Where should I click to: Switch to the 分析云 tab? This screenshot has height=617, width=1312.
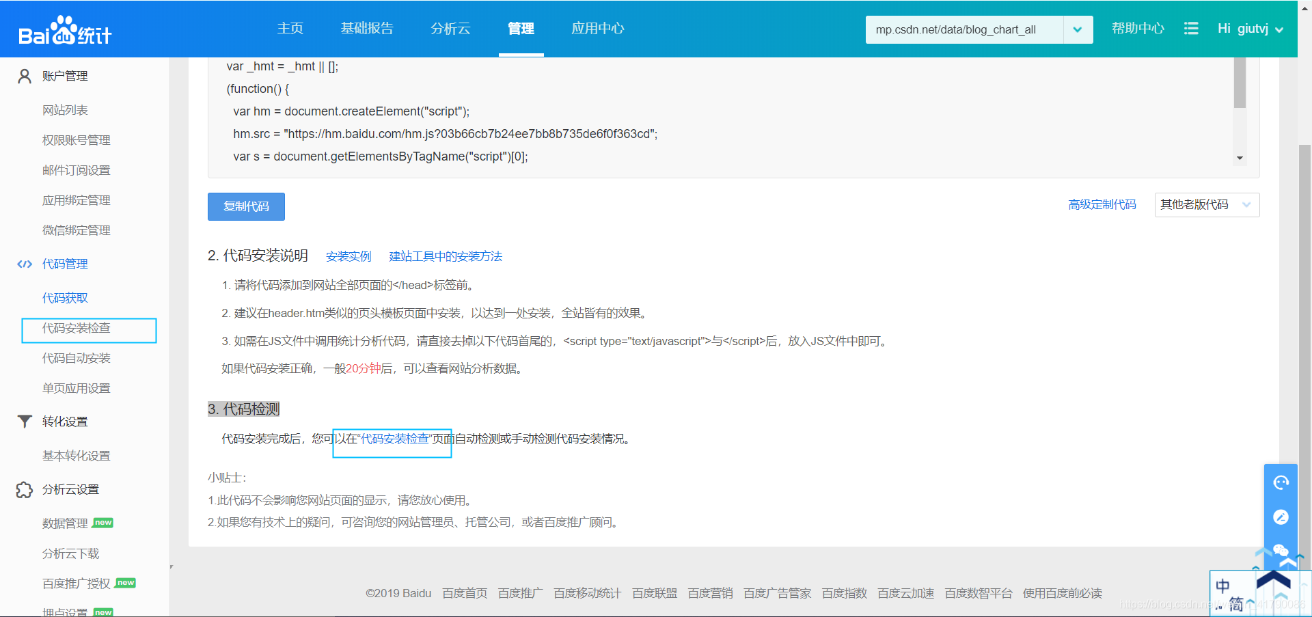450,28
